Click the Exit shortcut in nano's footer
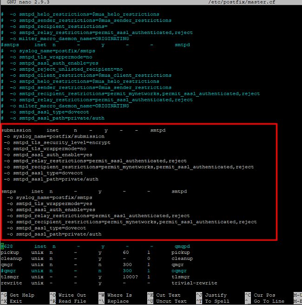 point(16,301)
